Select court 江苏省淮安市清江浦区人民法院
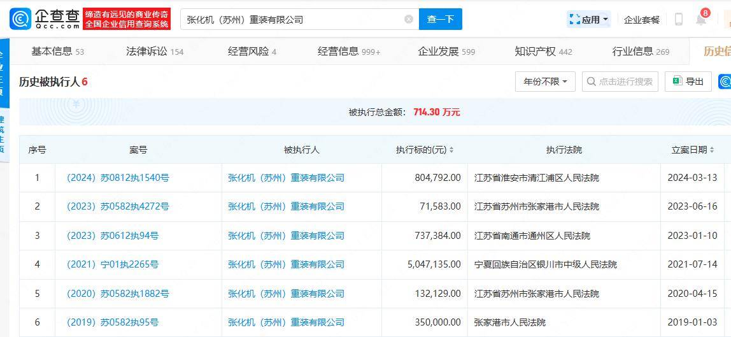731x337 pixels. coord(536,178)
